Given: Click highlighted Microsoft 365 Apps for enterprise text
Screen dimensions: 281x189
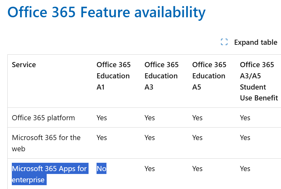Looking at the screenshot, I should coord(49,174).
